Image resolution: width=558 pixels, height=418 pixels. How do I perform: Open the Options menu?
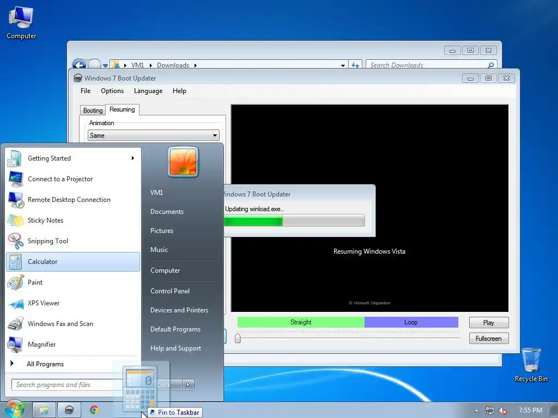112,91
